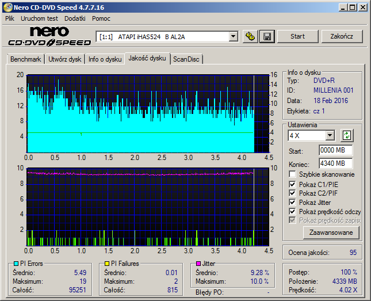The width and height of the screenshot is (371, 301).
Task: Open the 4 X speed dropdown
Action: click(330, 136)
